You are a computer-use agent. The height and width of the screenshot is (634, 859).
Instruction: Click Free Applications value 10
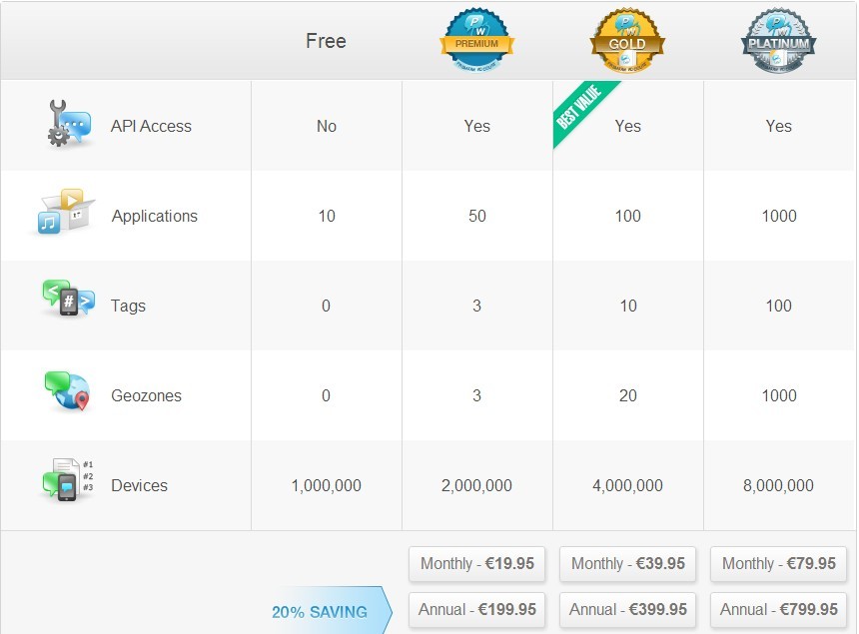point(327,216)
